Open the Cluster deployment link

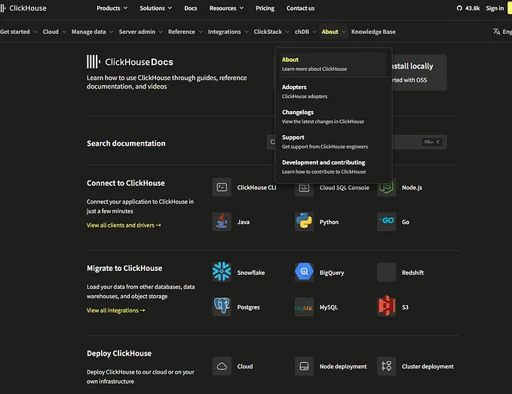point(428,366)
